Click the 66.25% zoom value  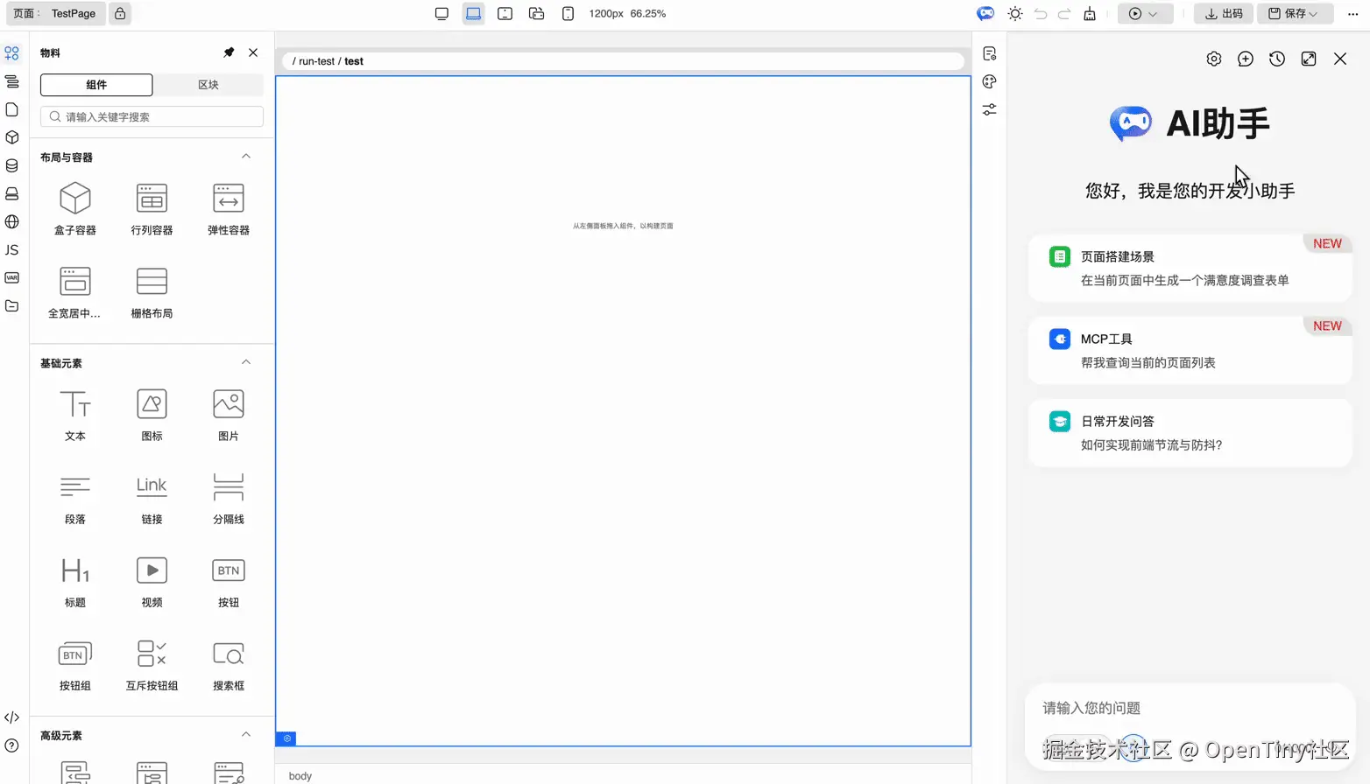[x=648, y=14]
